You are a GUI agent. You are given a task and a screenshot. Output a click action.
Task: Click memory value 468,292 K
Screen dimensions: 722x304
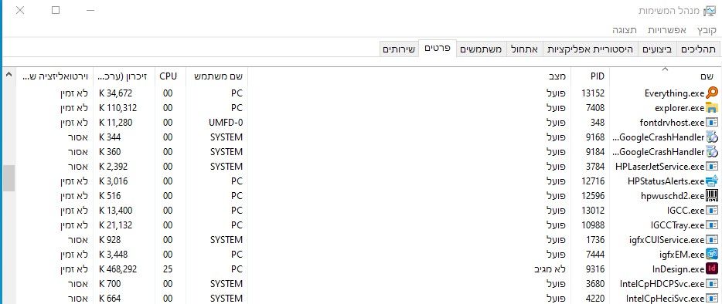117,269
